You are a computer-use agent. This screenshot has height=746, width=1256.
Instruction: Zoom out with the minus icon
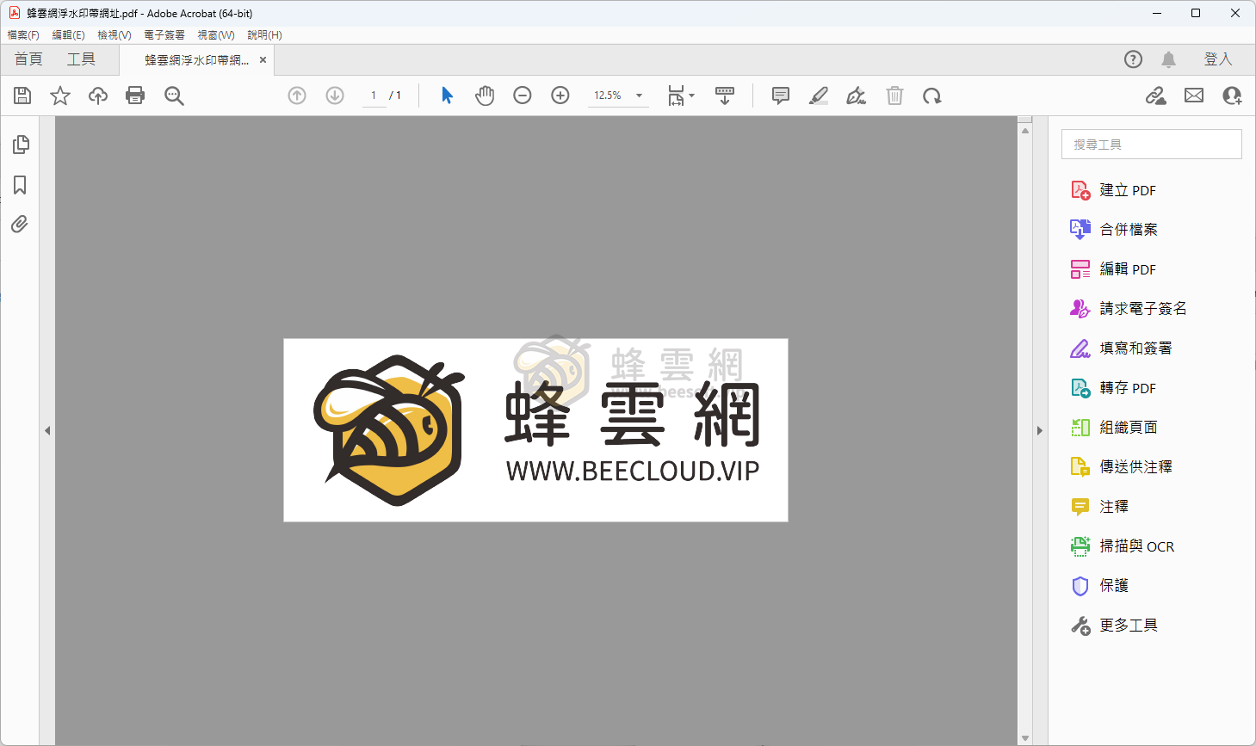523,96
